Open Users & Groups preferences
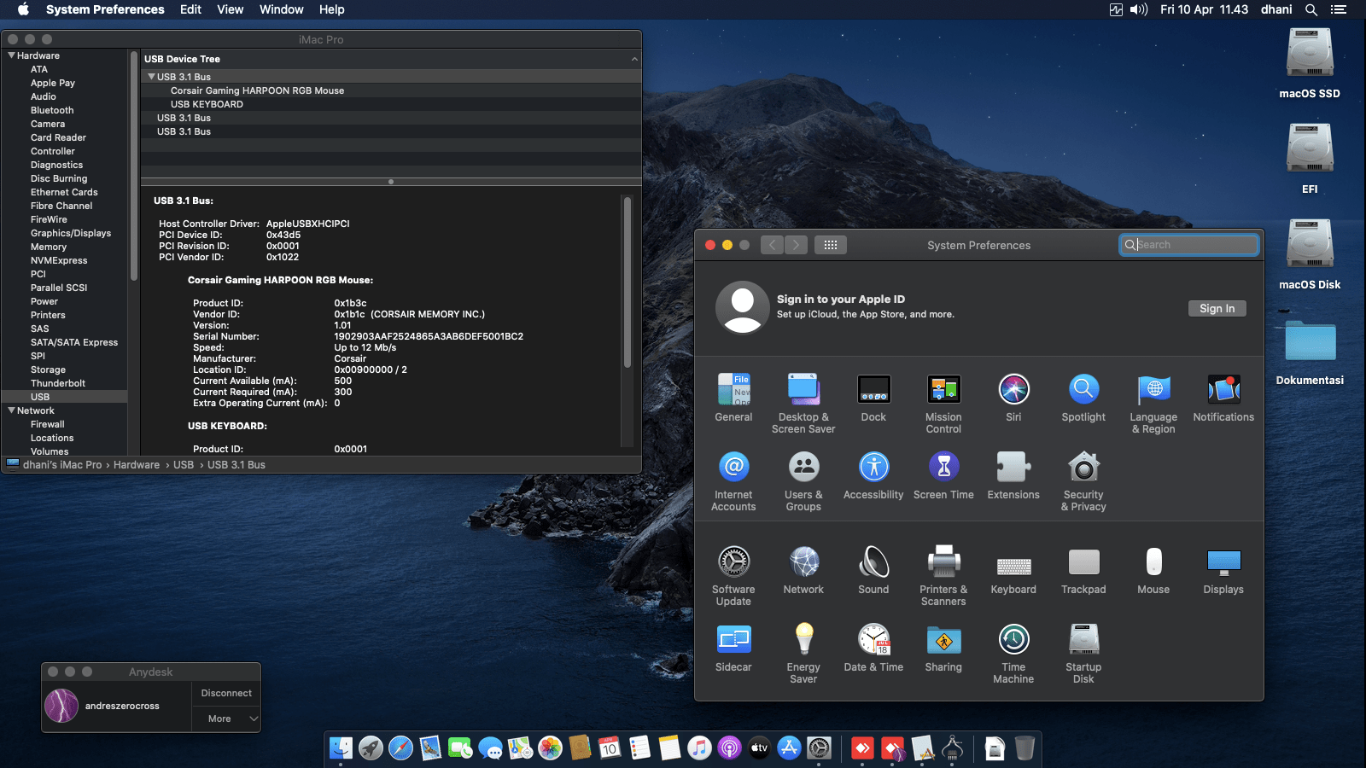This screenshot has height=768, width=1366. pos(803,481)
